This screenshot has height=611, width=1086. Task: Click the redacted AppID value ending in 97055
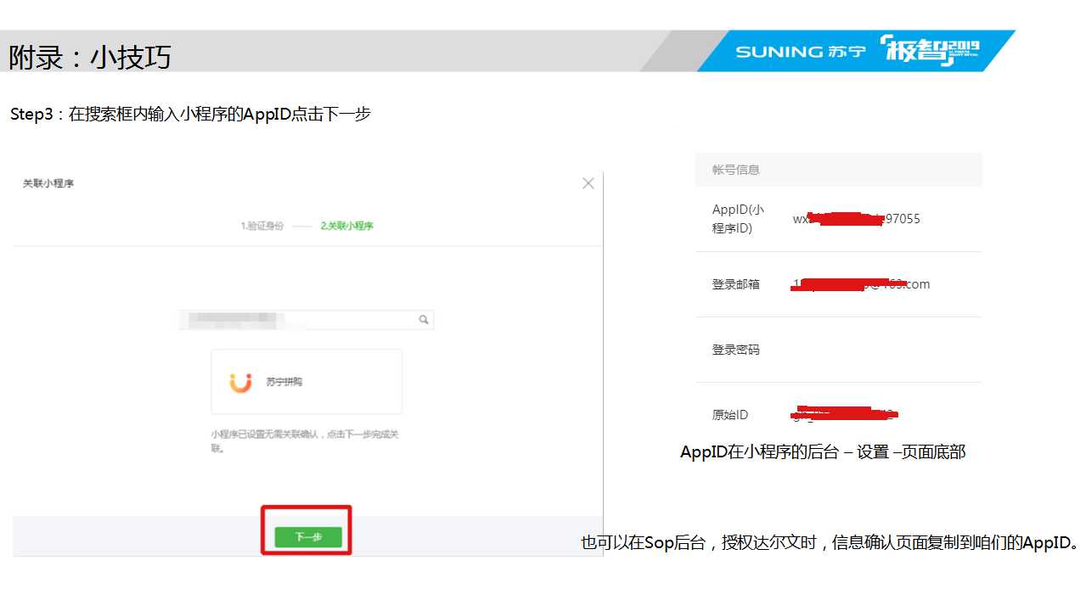pyautogui.click(x=856, y=219)
